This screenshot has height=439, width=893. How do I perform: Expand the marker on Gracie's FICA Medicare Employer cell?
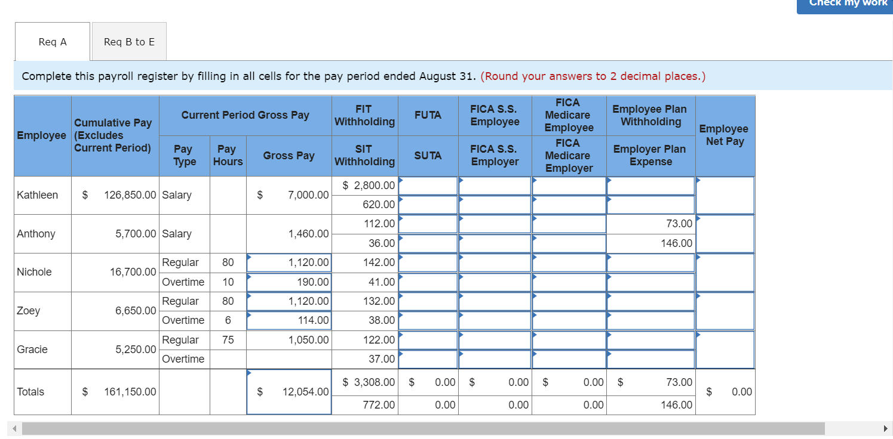coord(535,355)
